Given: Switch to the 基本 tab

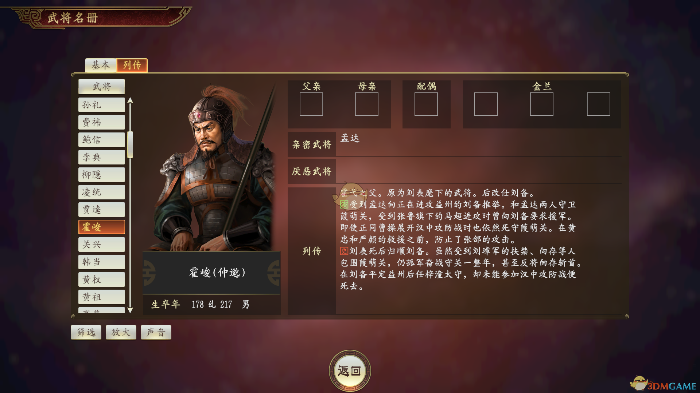Looking at the screenshot, I should pyautogui.click(x=101, y=65).
